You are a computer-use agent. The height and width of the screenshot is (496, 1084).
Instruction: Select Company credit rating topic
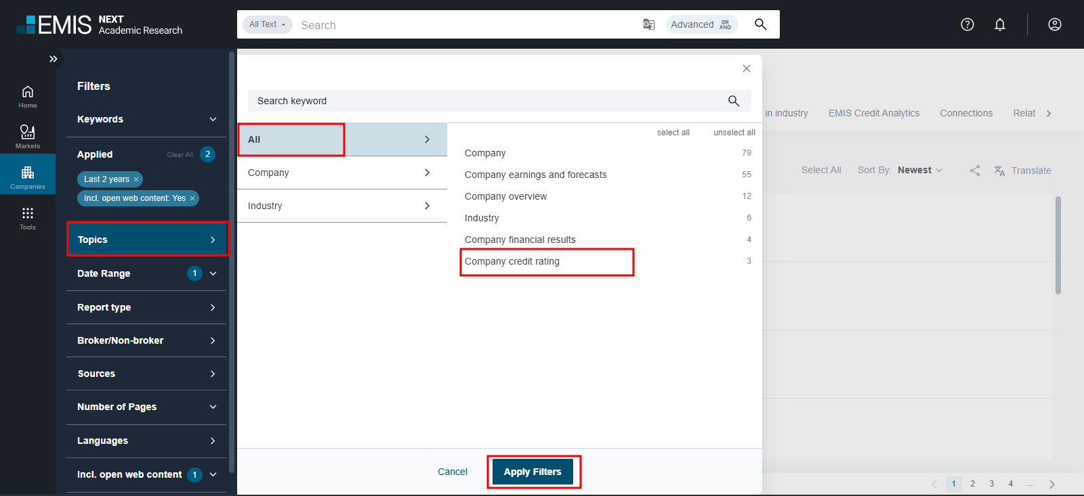512,261
